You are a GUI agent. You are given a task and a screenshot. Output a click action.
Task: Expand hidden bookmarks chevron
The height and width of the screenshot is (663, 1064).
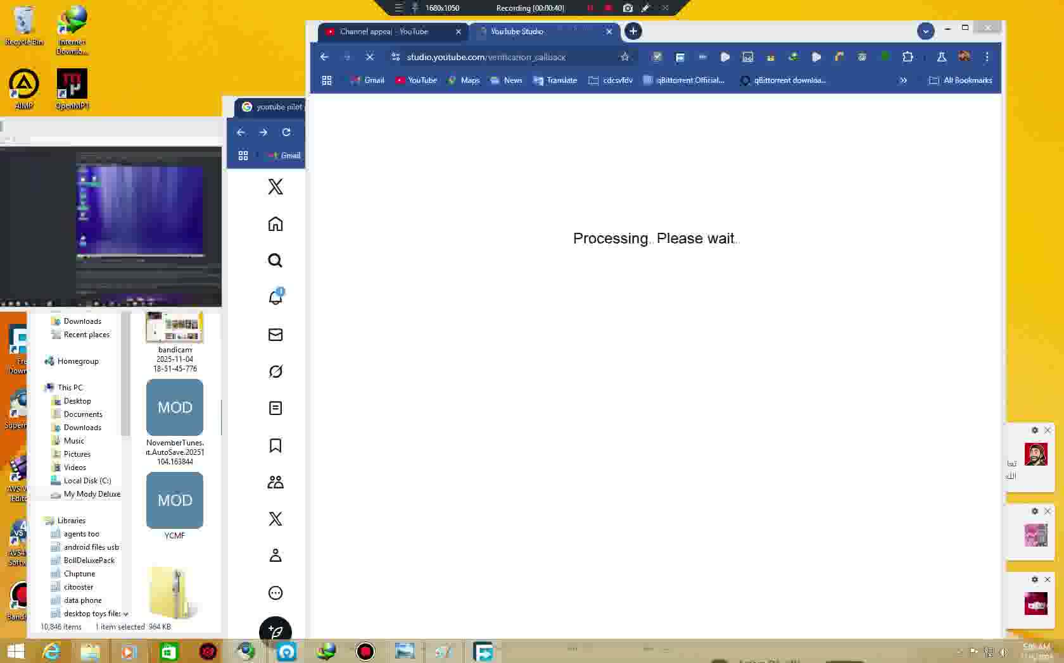click(903, 80)
